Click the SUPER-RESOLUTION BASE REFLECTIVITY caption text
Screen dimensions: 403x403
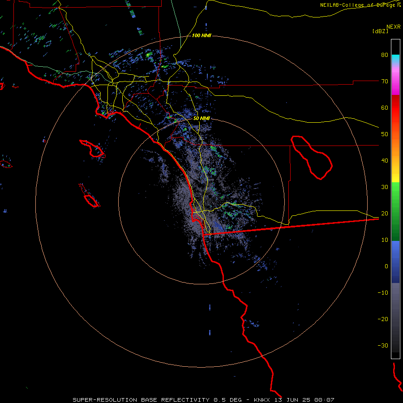(x=141, y=400)
